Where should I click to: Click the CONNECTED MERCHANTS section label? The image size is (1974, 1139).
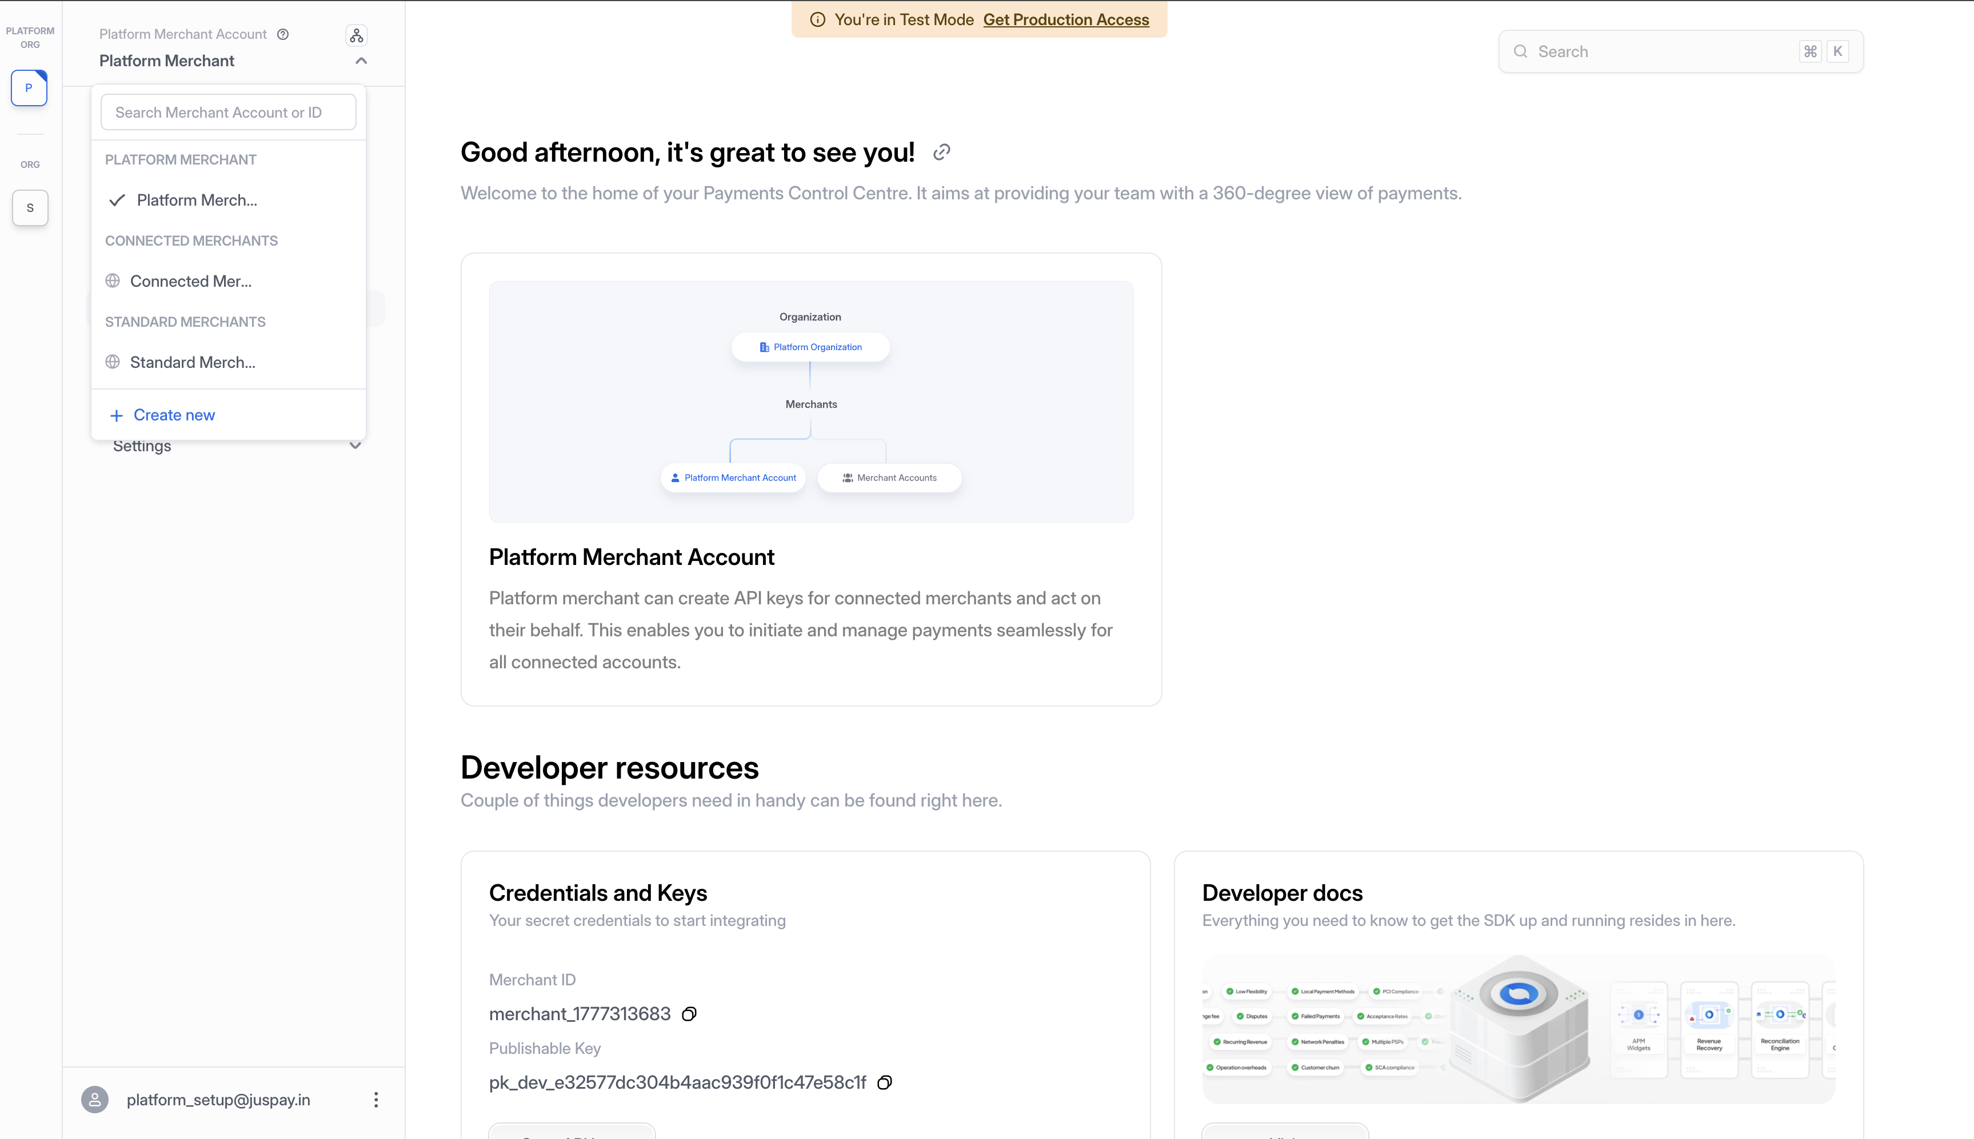192,241
